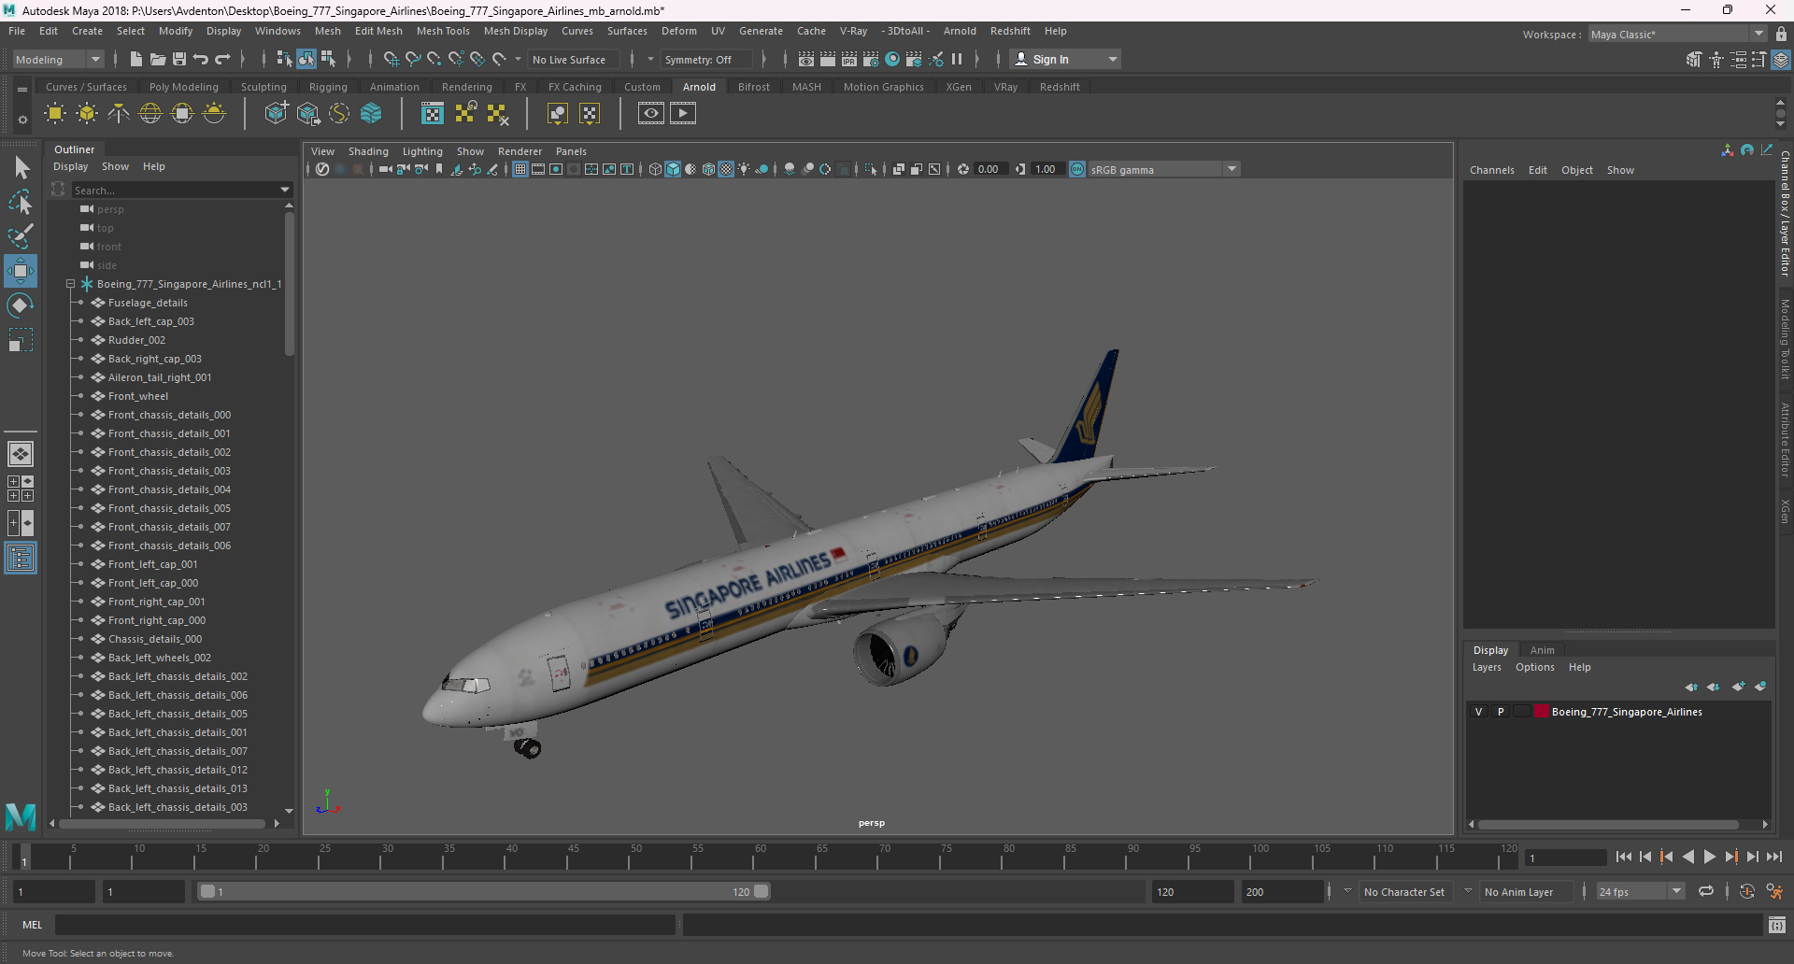Screen dimensions: 1794x964
Task: Click the Redo arrow icon
Action: coord(222,59)
